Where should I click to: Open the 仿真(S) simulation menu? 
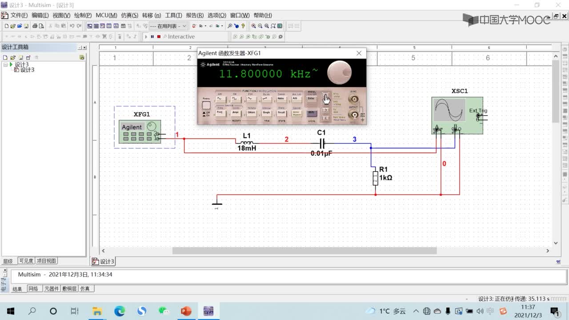point(130,15)
